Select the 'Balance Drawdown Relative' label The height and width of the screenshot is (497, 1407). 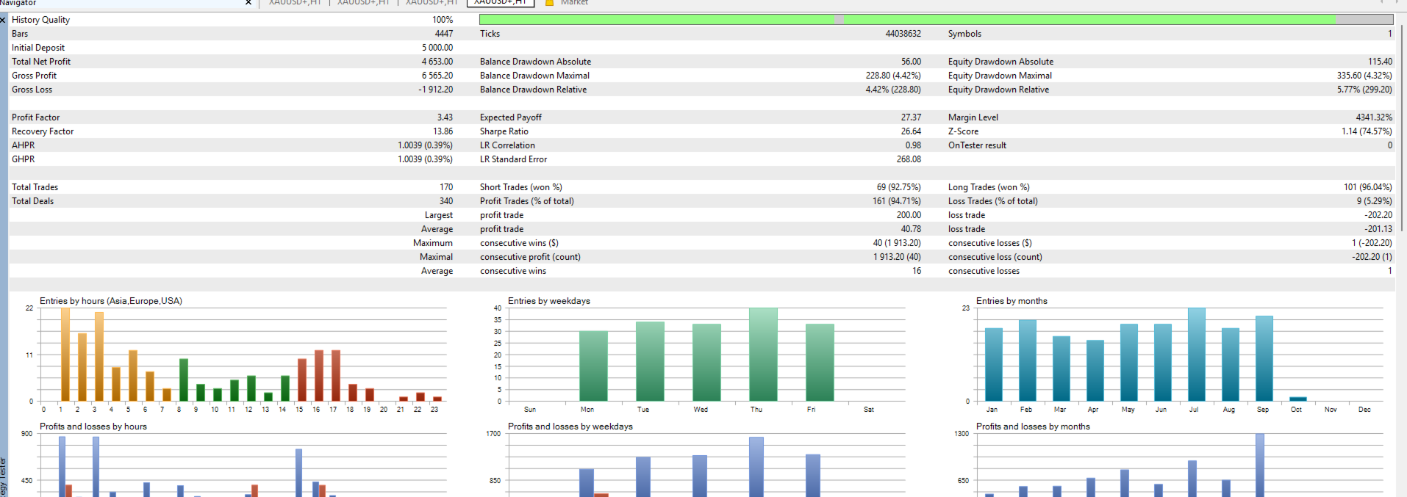(533, 90)
